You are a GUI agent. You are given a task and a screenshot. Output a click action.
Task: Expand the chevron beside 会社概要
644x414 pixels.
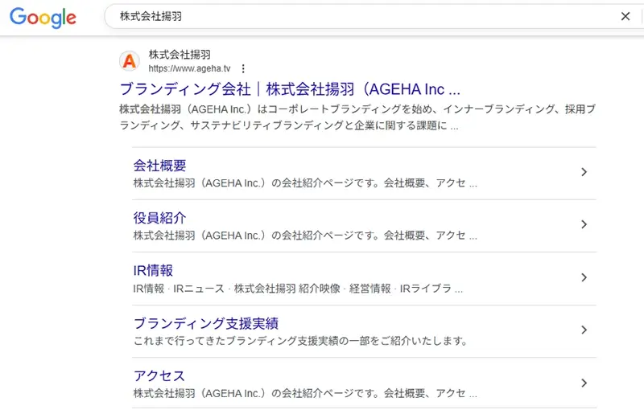coord(584,172)
